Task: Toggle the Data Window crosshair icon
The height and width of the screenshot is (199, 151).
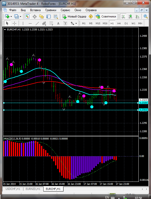Action: tap(34, 16)
